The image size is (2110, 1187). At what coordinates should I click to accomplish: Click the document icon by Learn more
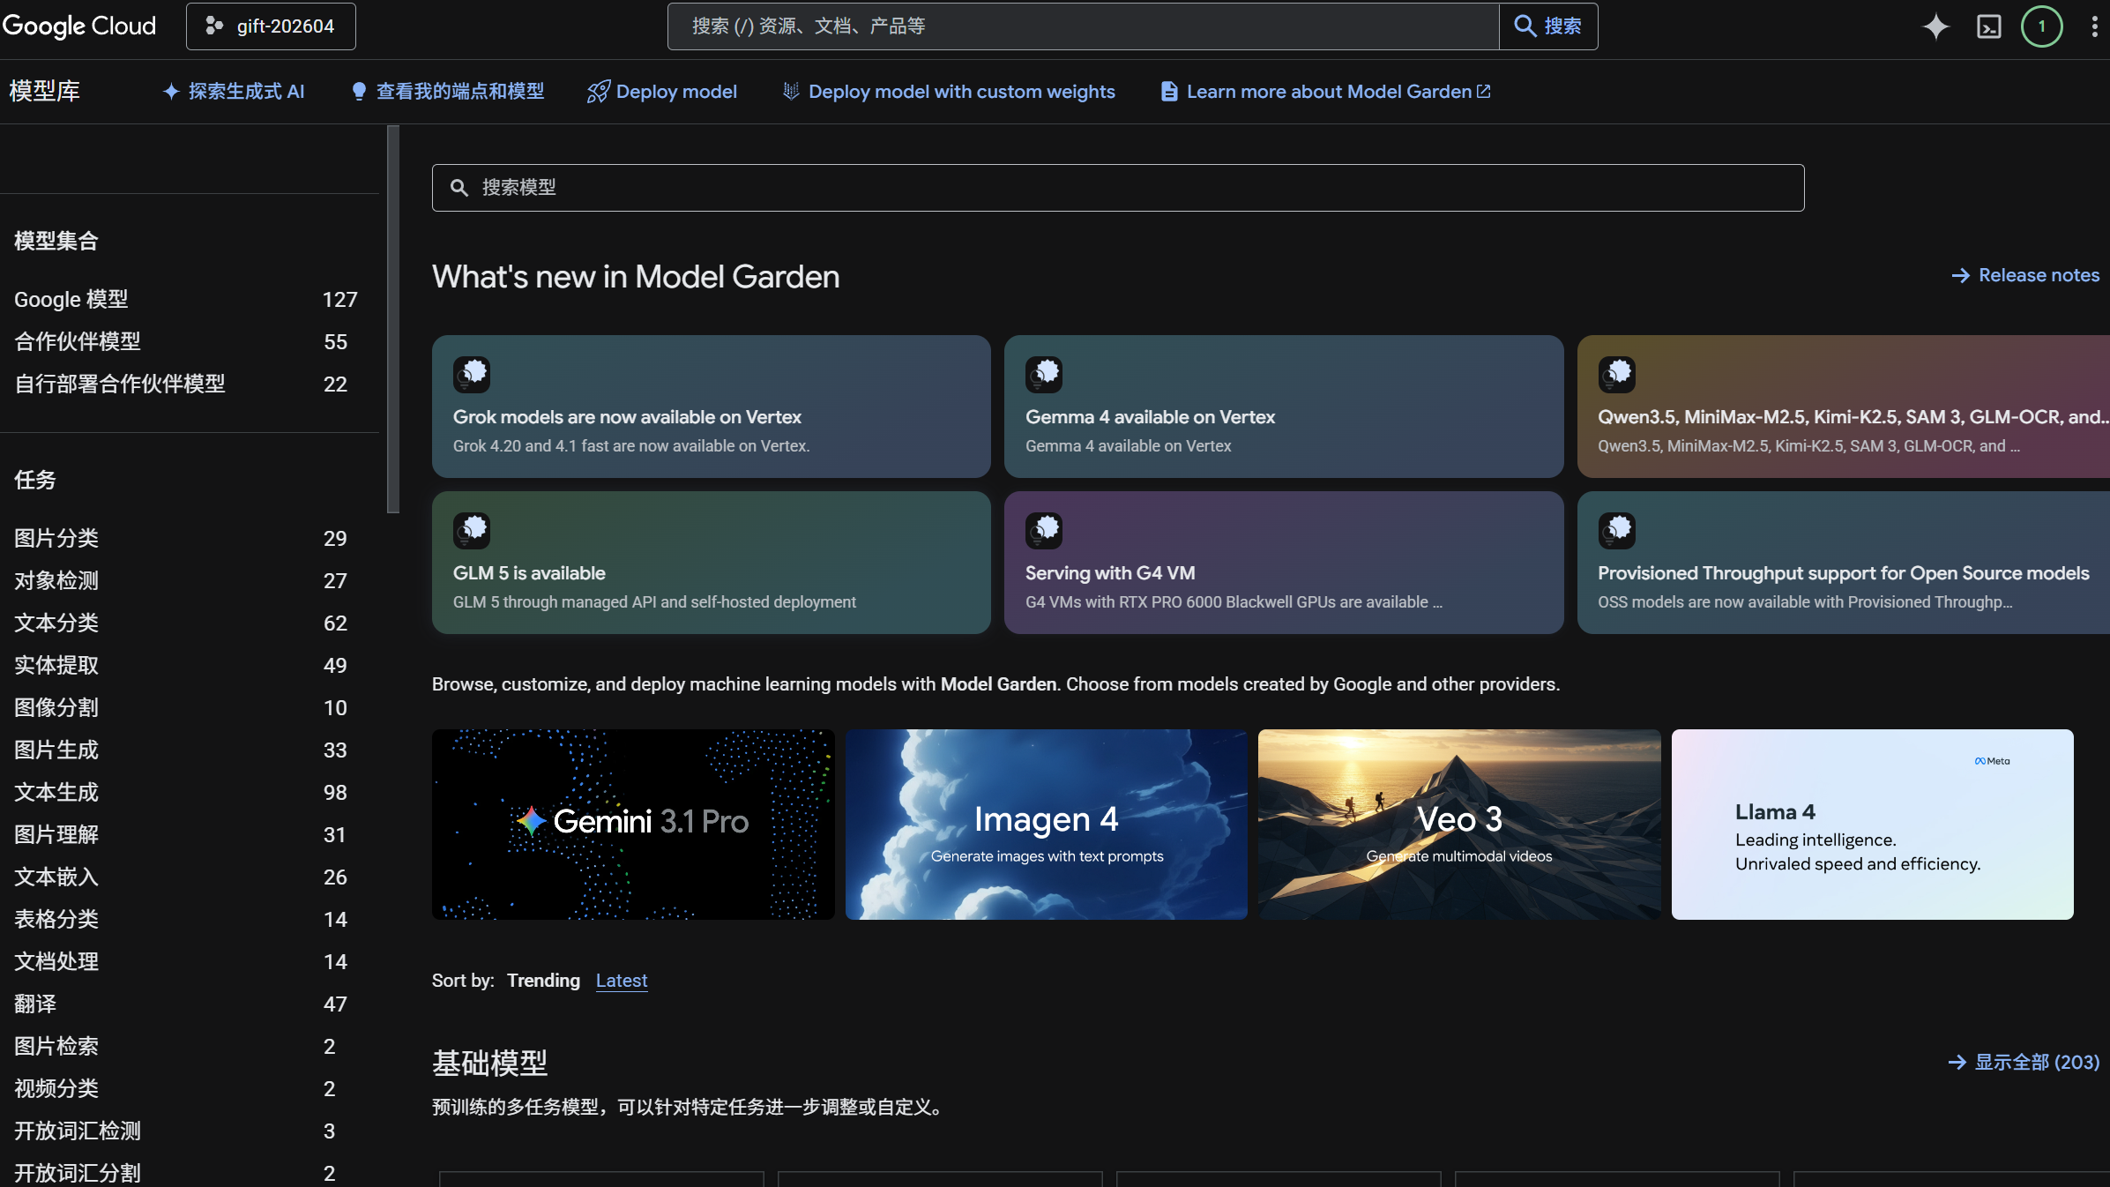pyautogui.click(x=1169, y=92)
